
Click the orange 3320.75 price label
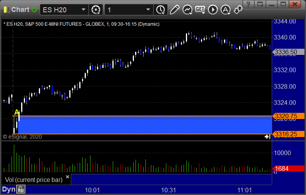click(x=288, y=116)
